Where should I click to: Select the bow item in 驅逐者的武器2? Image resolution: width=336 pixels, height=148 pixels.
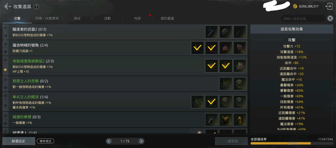(240, 32)
